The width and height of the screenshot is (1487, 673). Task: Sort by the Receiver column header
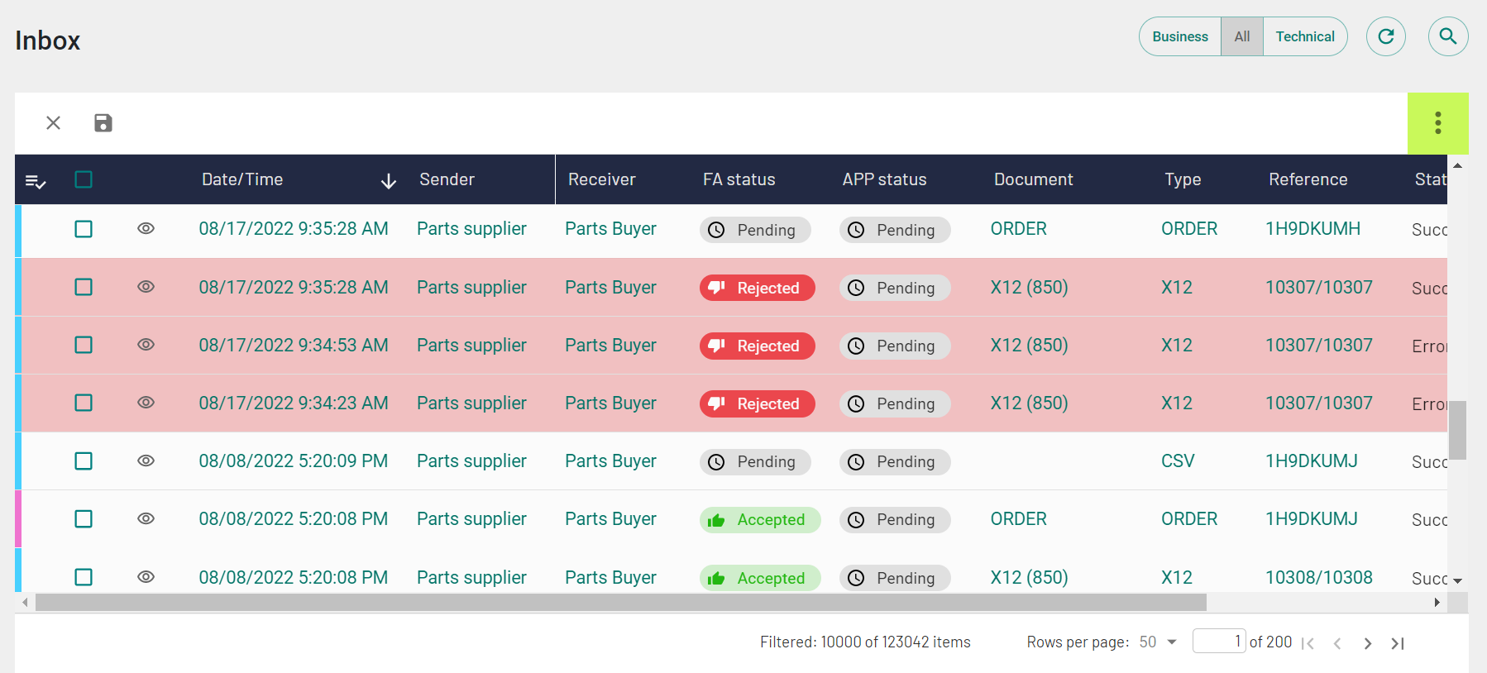(x=601, y=179)
